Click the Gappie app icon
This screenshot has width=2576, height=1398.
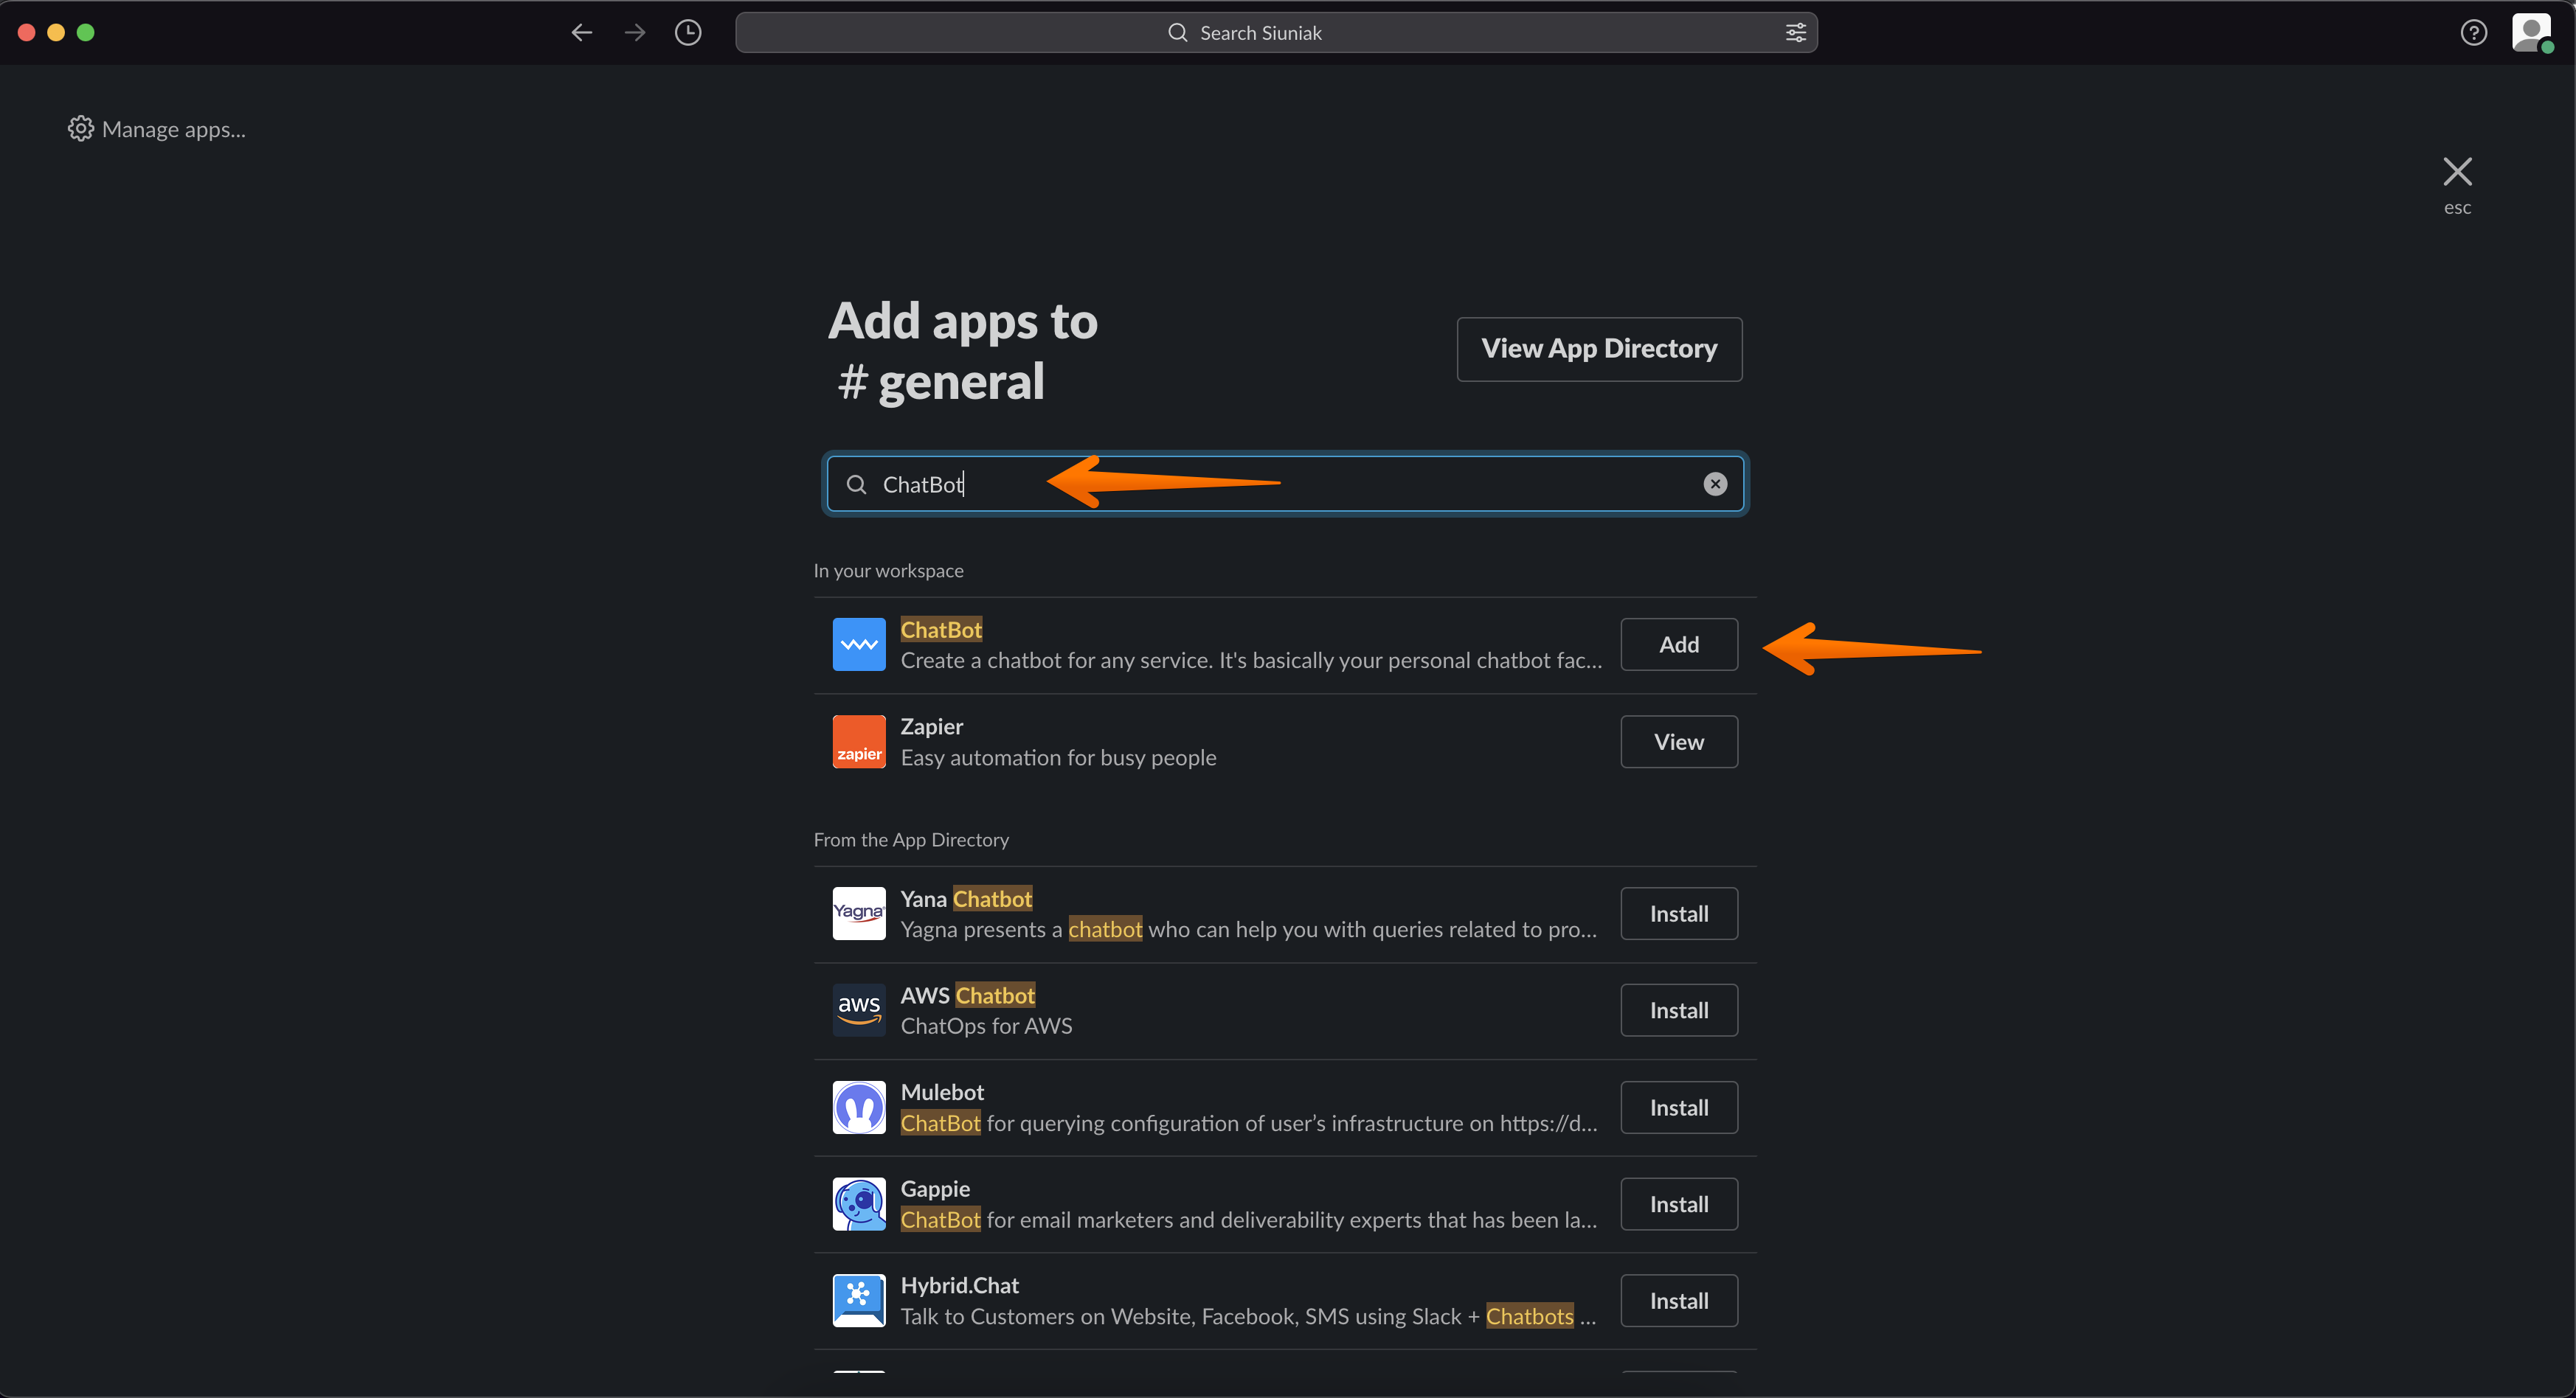point(859,1204)
